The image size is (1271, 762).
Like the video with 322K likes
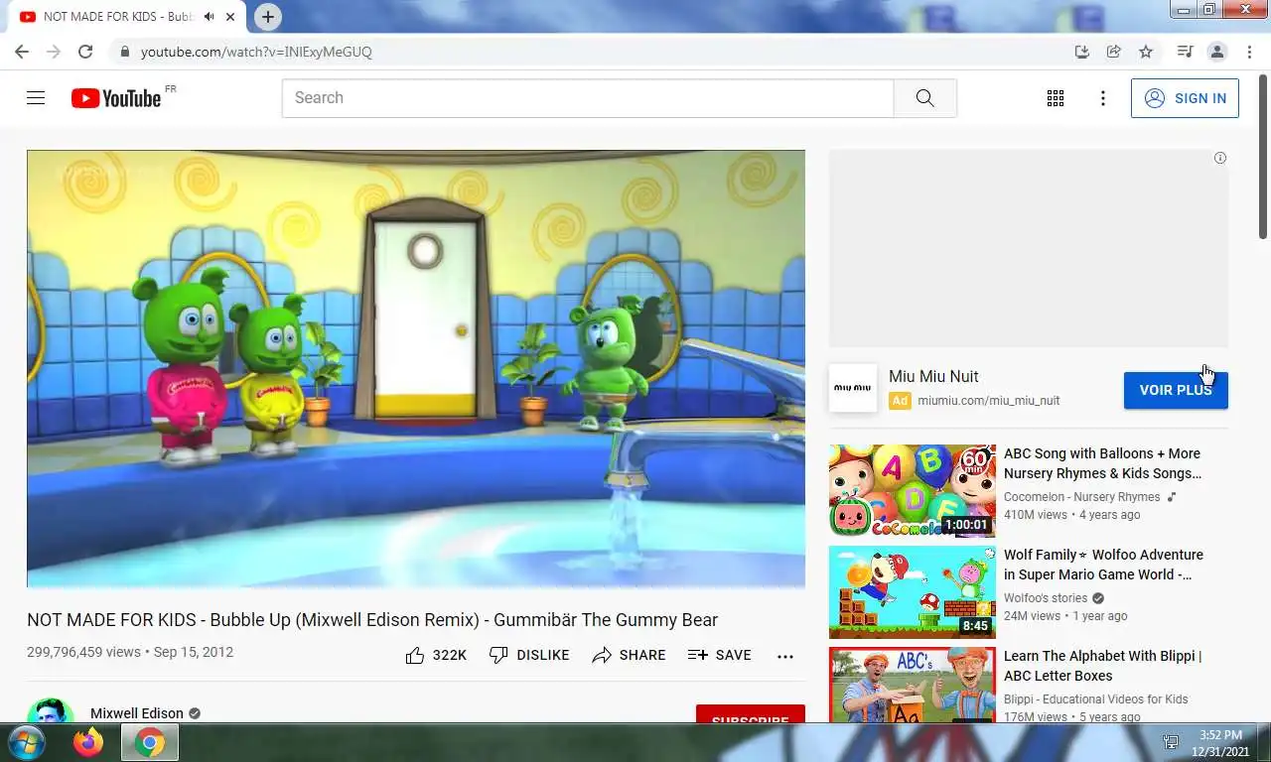pyautogui.click(x=436, y=655)
